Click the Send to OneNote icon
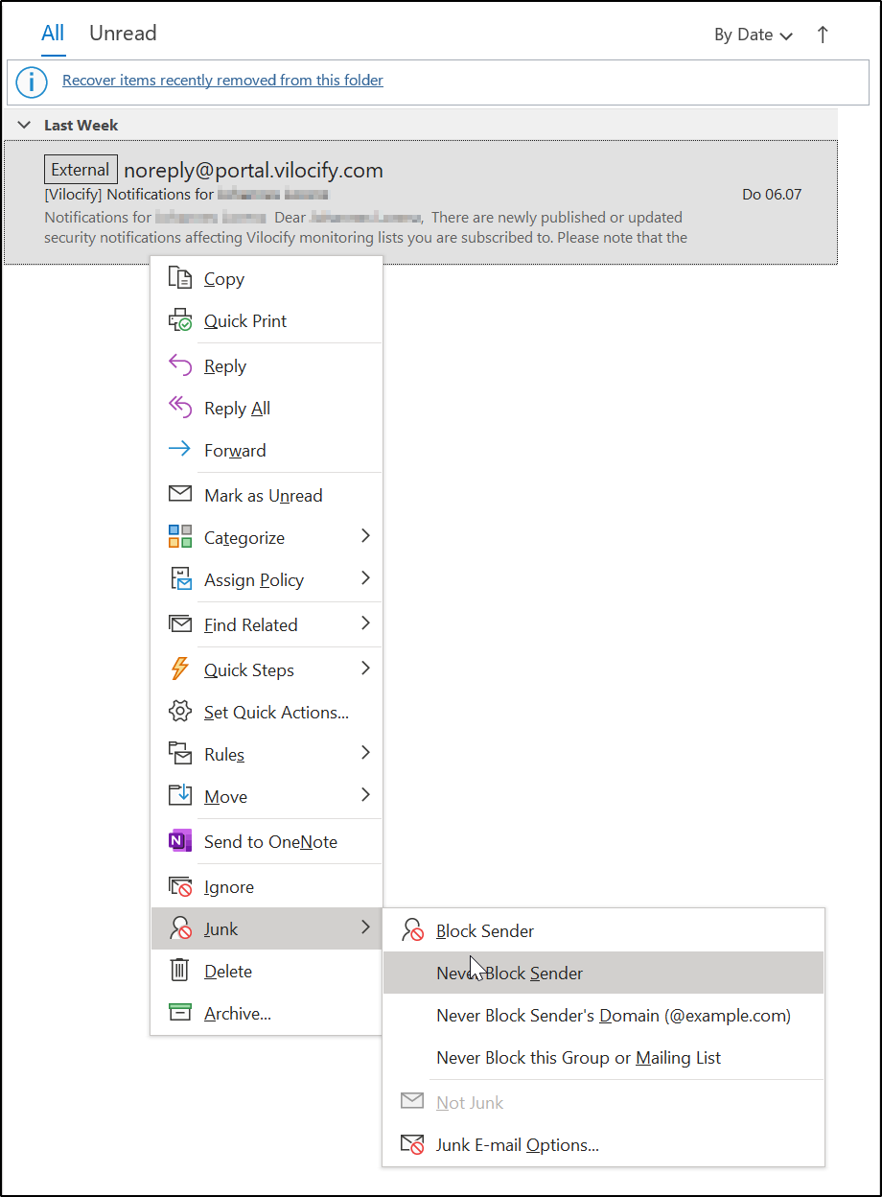This screenshot has width=882, height=1197. [x=180, y=841]
